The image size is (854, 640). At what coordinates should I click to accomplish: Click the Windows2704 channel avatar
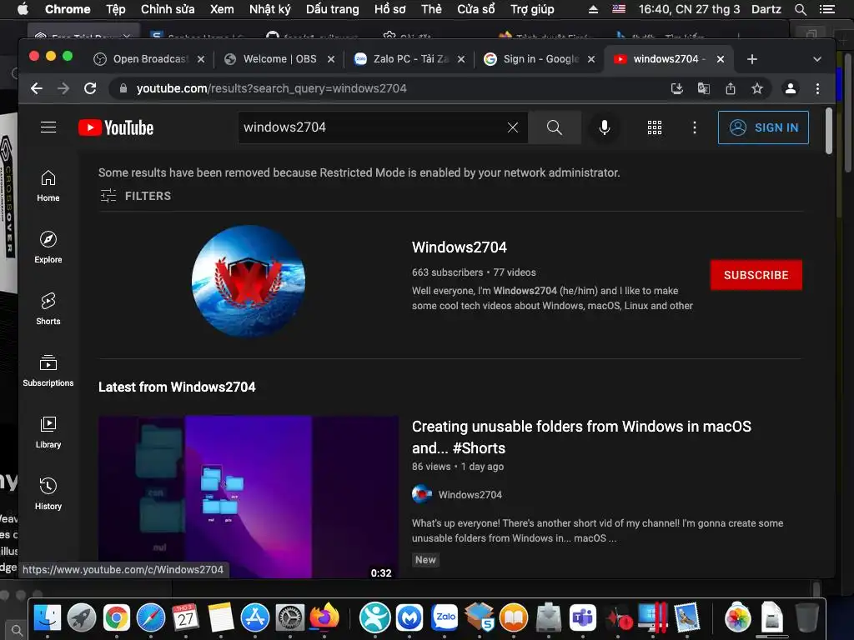pyautogui.click(x=249, y=282)
